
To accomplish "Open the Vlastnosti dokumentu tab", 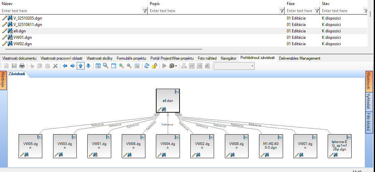I will click(19, 58).
